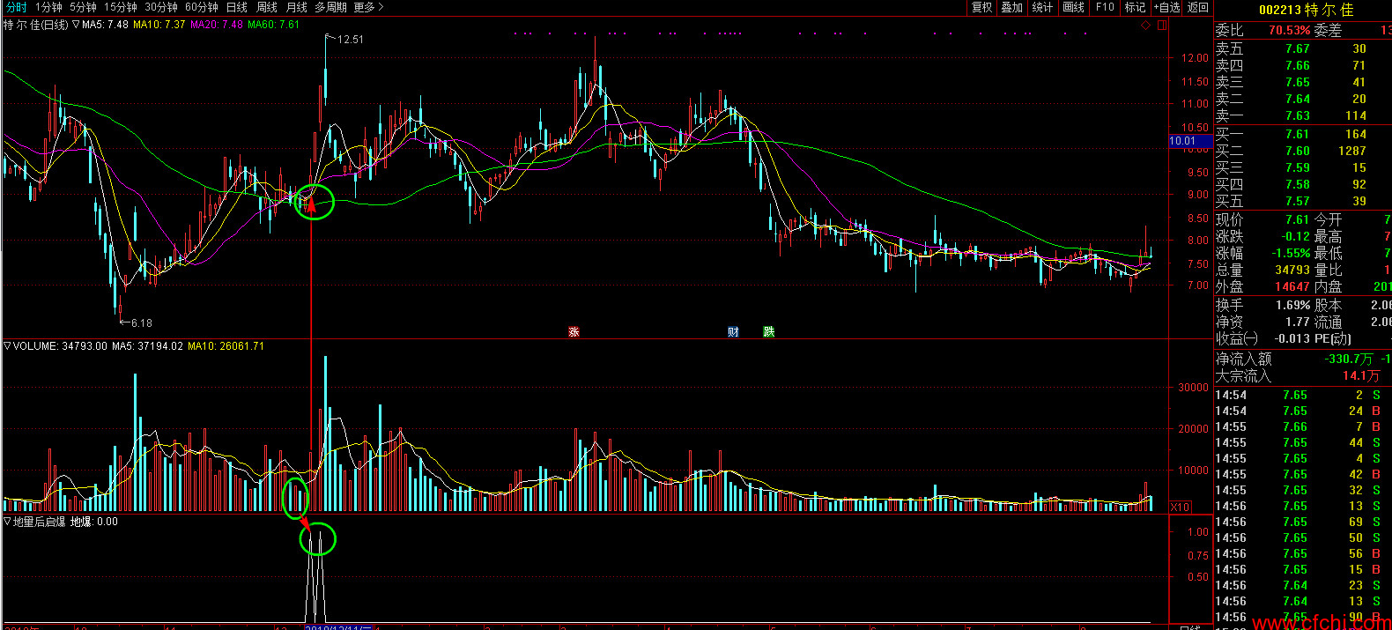Click the green MA60: 7.61 label
This screenshot has height=630, width=1392.
[x=274, y=25]
